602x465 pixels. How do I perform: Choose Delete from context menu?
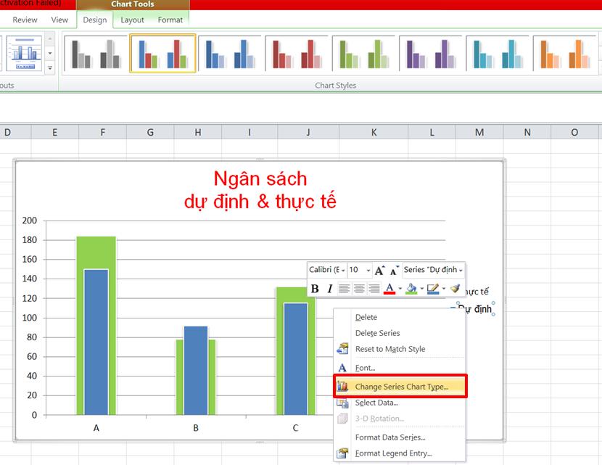pos(400,317)
